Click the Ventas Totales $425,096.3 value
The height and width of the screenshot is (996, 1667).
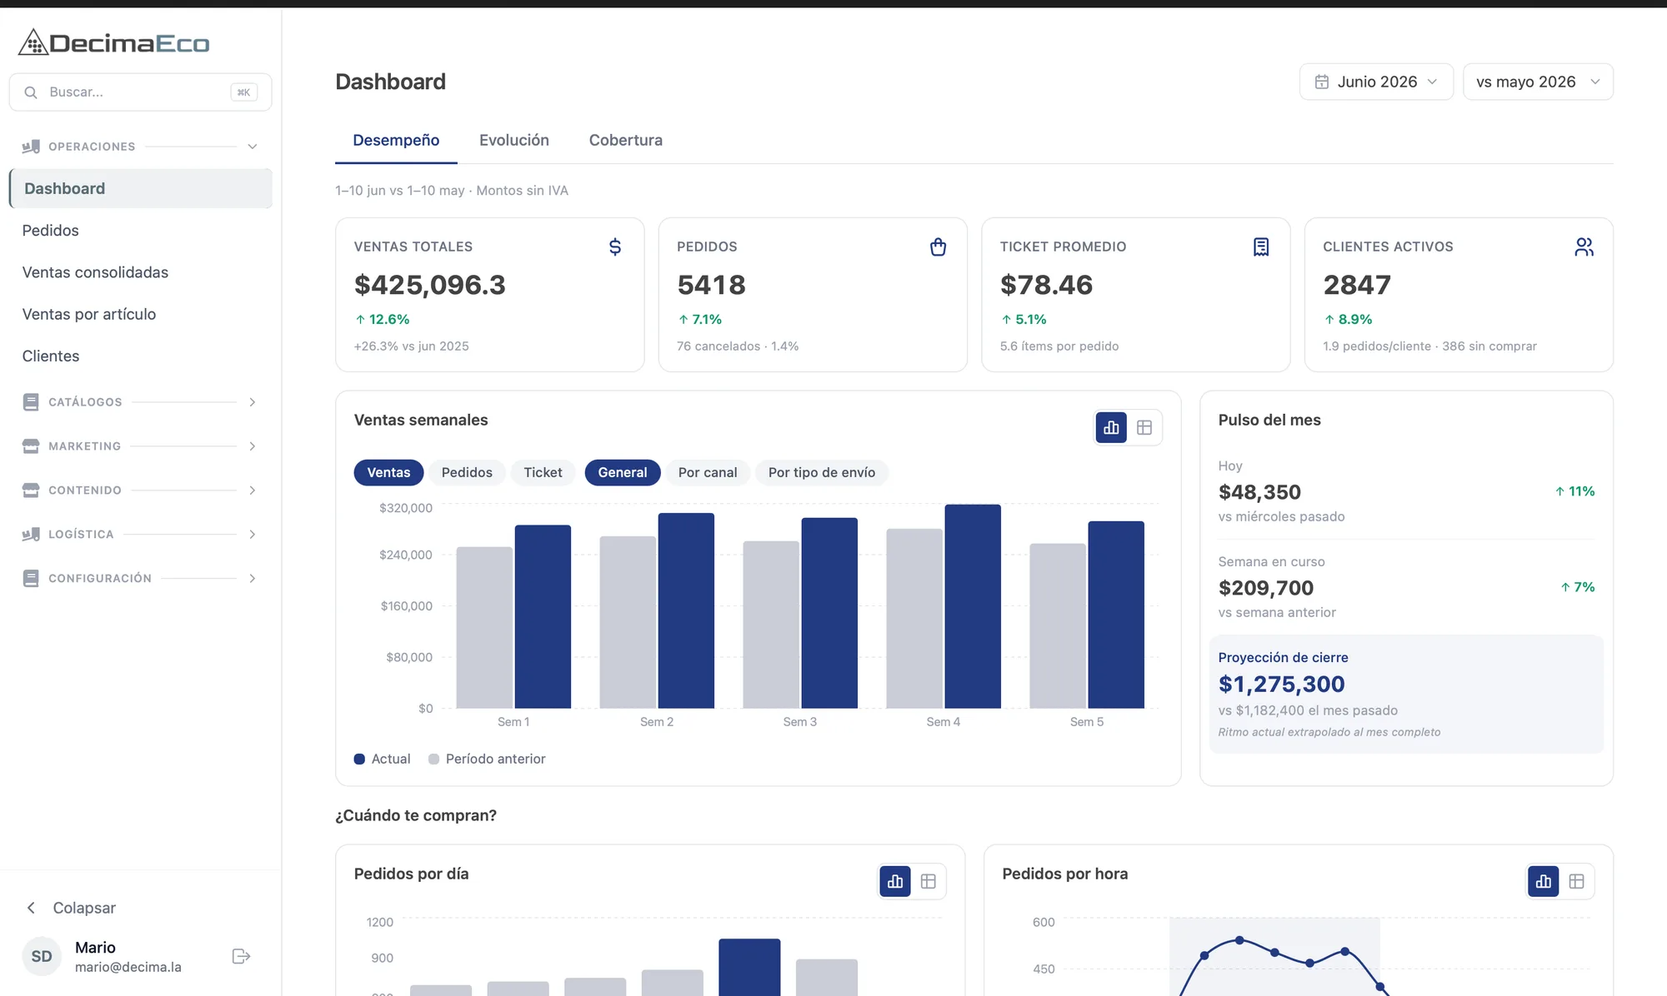(429, 285)
